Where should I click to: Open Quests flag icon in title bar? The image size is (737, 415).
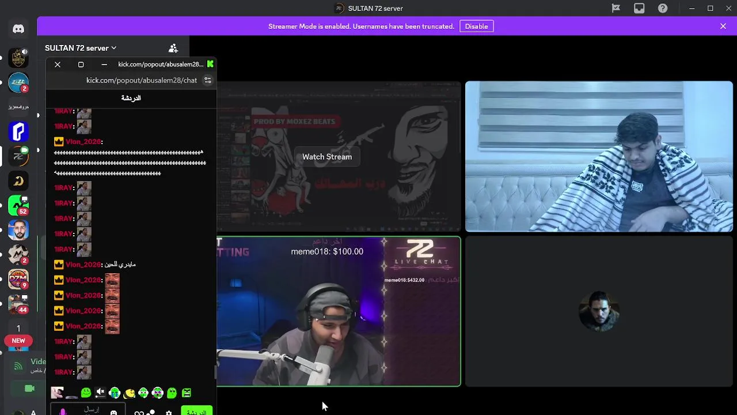(616, 8)
